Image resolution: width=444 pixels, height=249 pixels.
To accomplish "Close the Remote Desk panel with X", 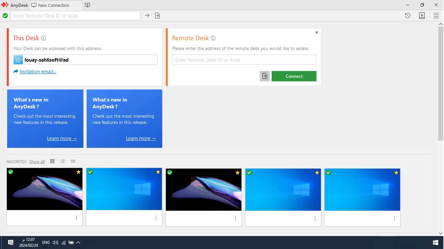I will point(317,32).
